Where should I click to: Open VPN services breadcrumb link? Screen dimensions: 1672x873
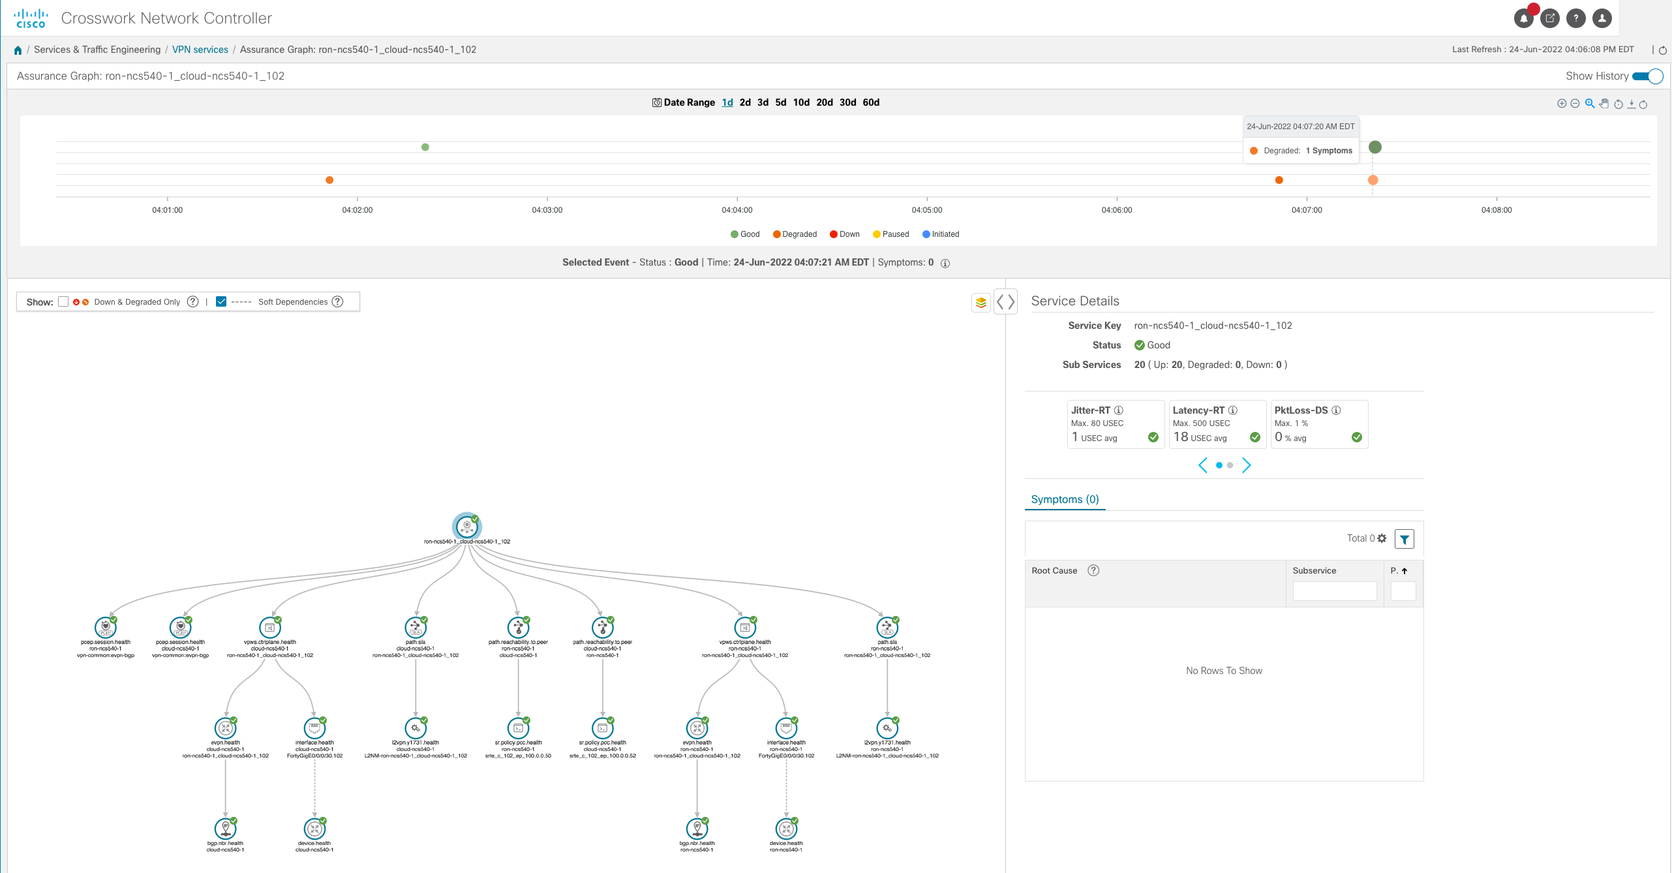click(200, 50)
